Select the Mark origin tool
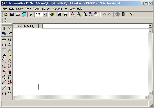The height and width of the screenshot is (108, 154). 10,33
